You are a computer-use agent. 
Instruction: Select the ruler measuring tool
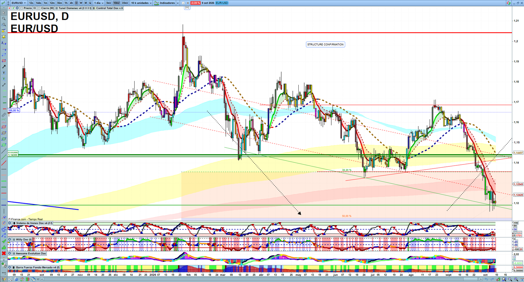(x=4, y=115)
